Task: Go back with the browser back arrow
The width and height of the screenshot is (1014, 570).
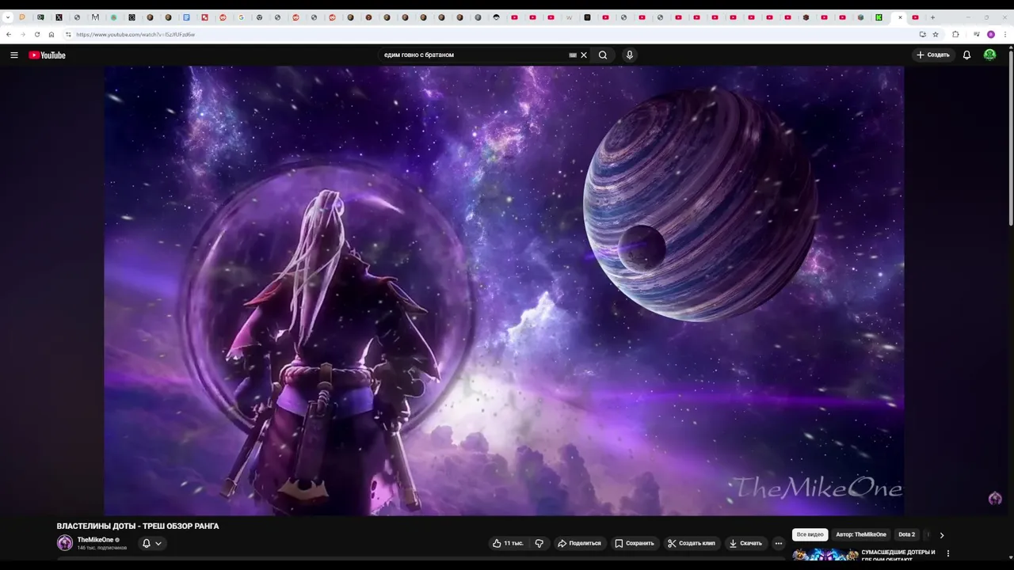Action: [x=9, y=34]
